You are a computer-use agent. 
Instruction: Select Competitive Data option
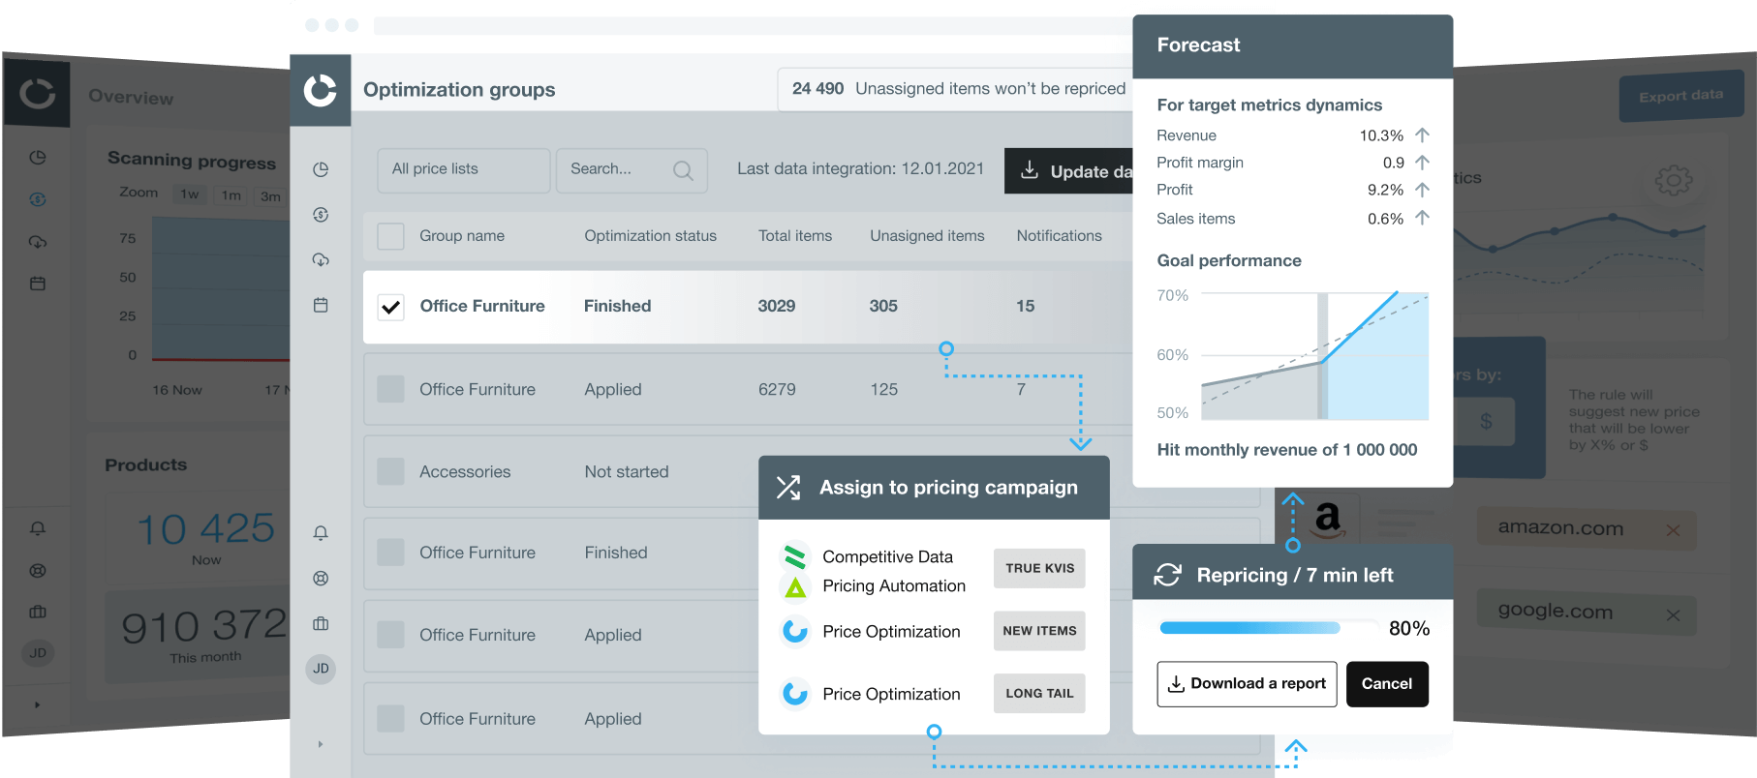pyautogui.click(x=887, y=556)
